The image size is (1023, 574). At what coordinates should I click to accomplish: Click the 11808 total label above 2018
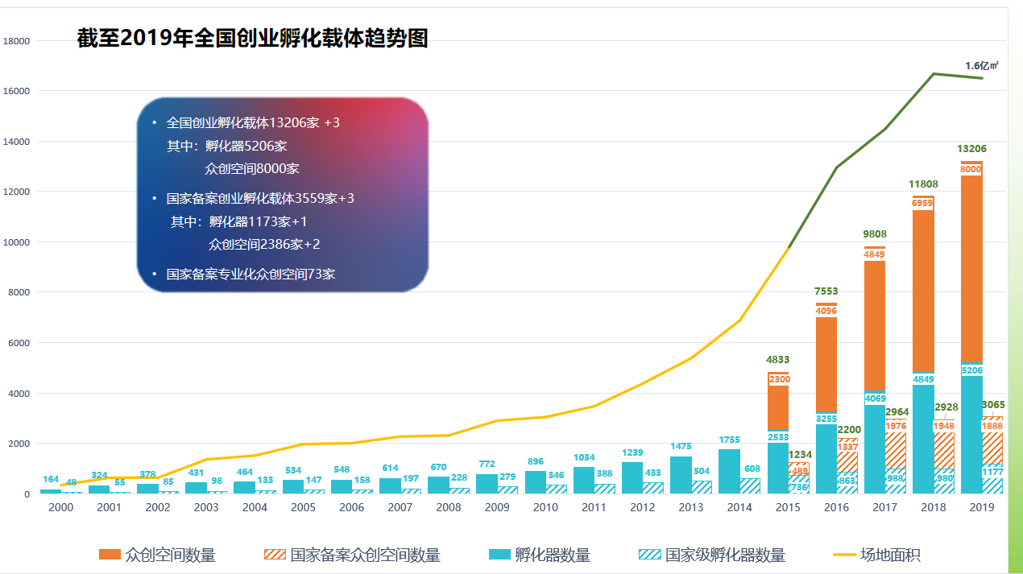[x=923, y=184]
